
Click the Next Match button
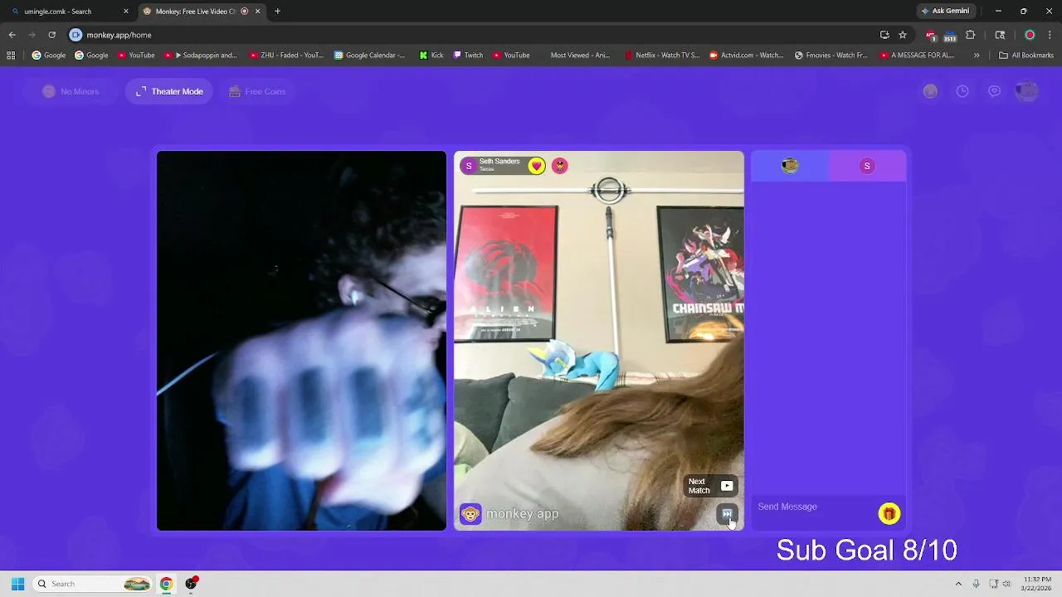point(711,486)
